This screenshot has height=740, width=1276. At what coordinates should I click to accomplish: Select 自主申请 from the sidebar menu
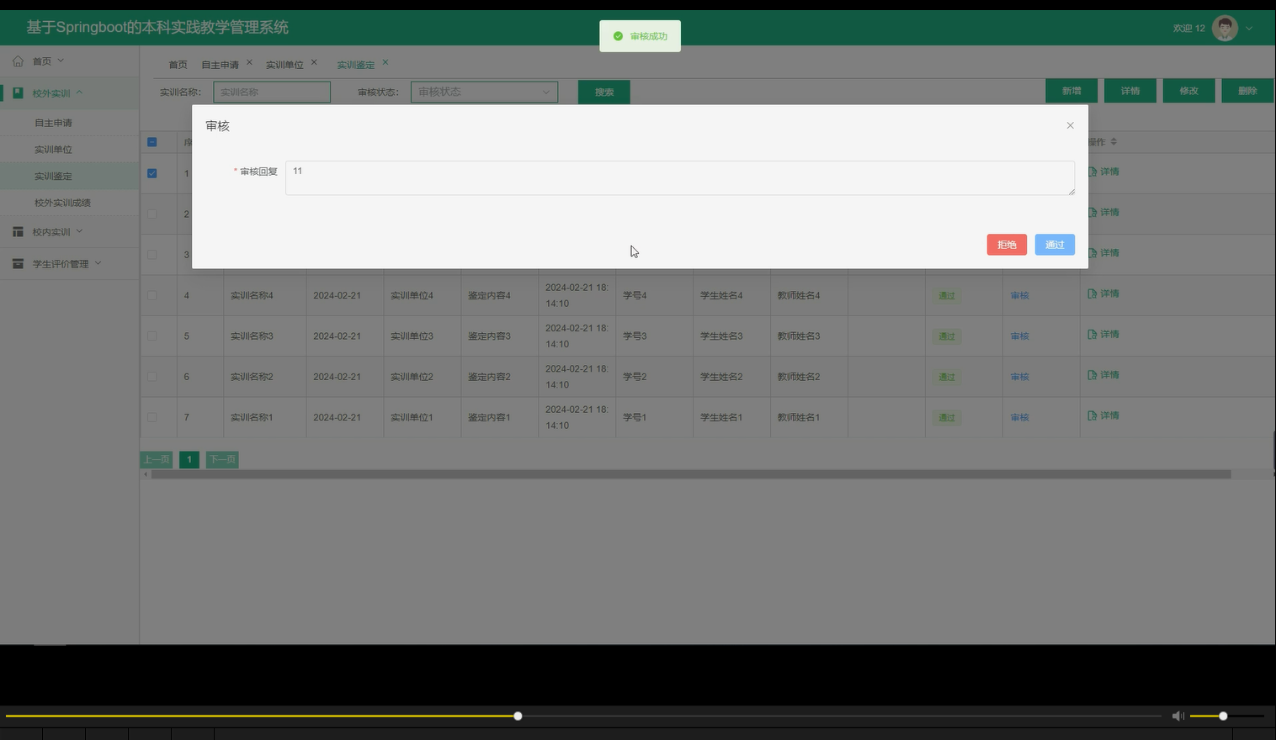pyautogui.click(x=52, y=122)
